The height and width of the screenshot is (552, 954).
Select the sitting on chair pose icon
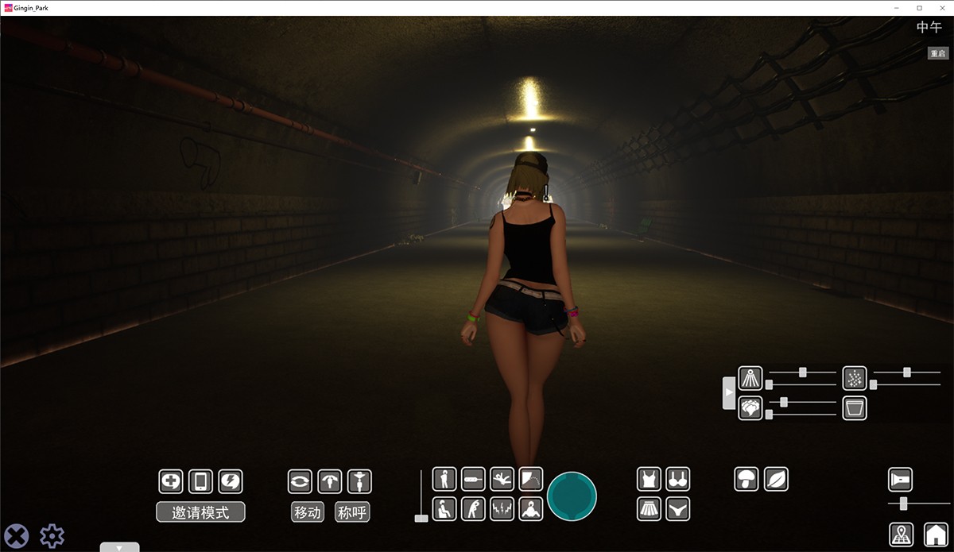444,508
